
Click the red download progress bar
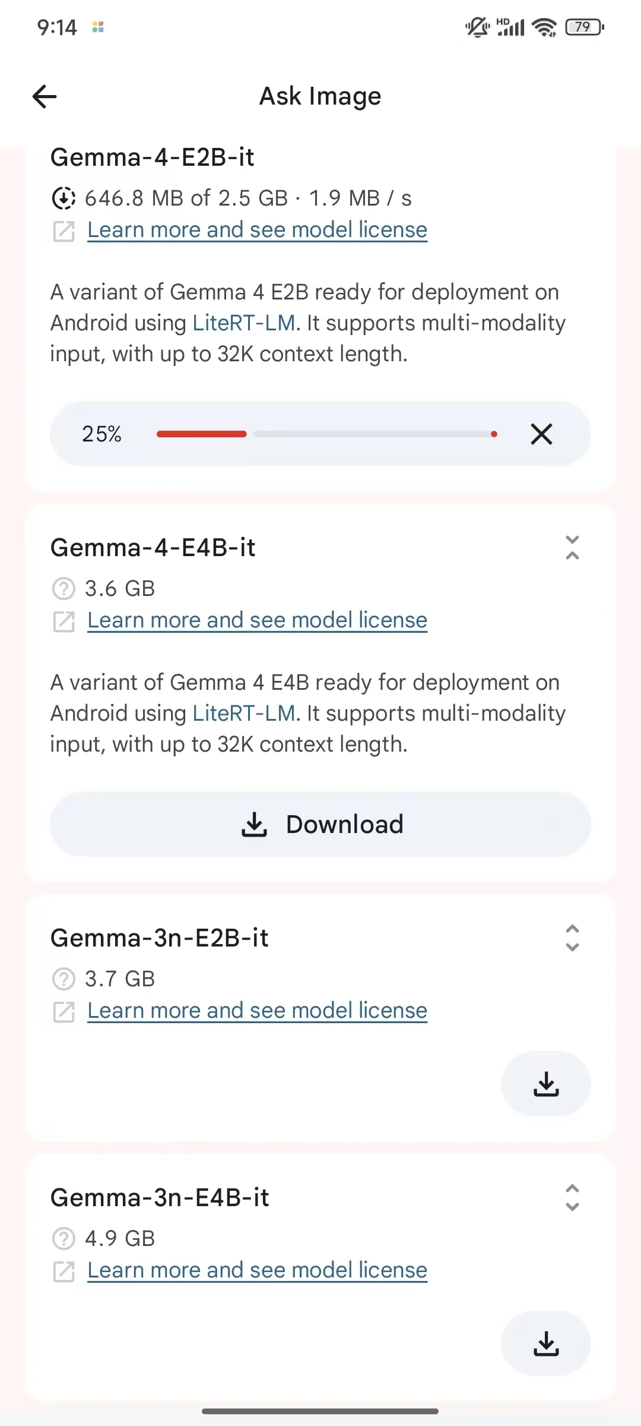pos(202,434)
